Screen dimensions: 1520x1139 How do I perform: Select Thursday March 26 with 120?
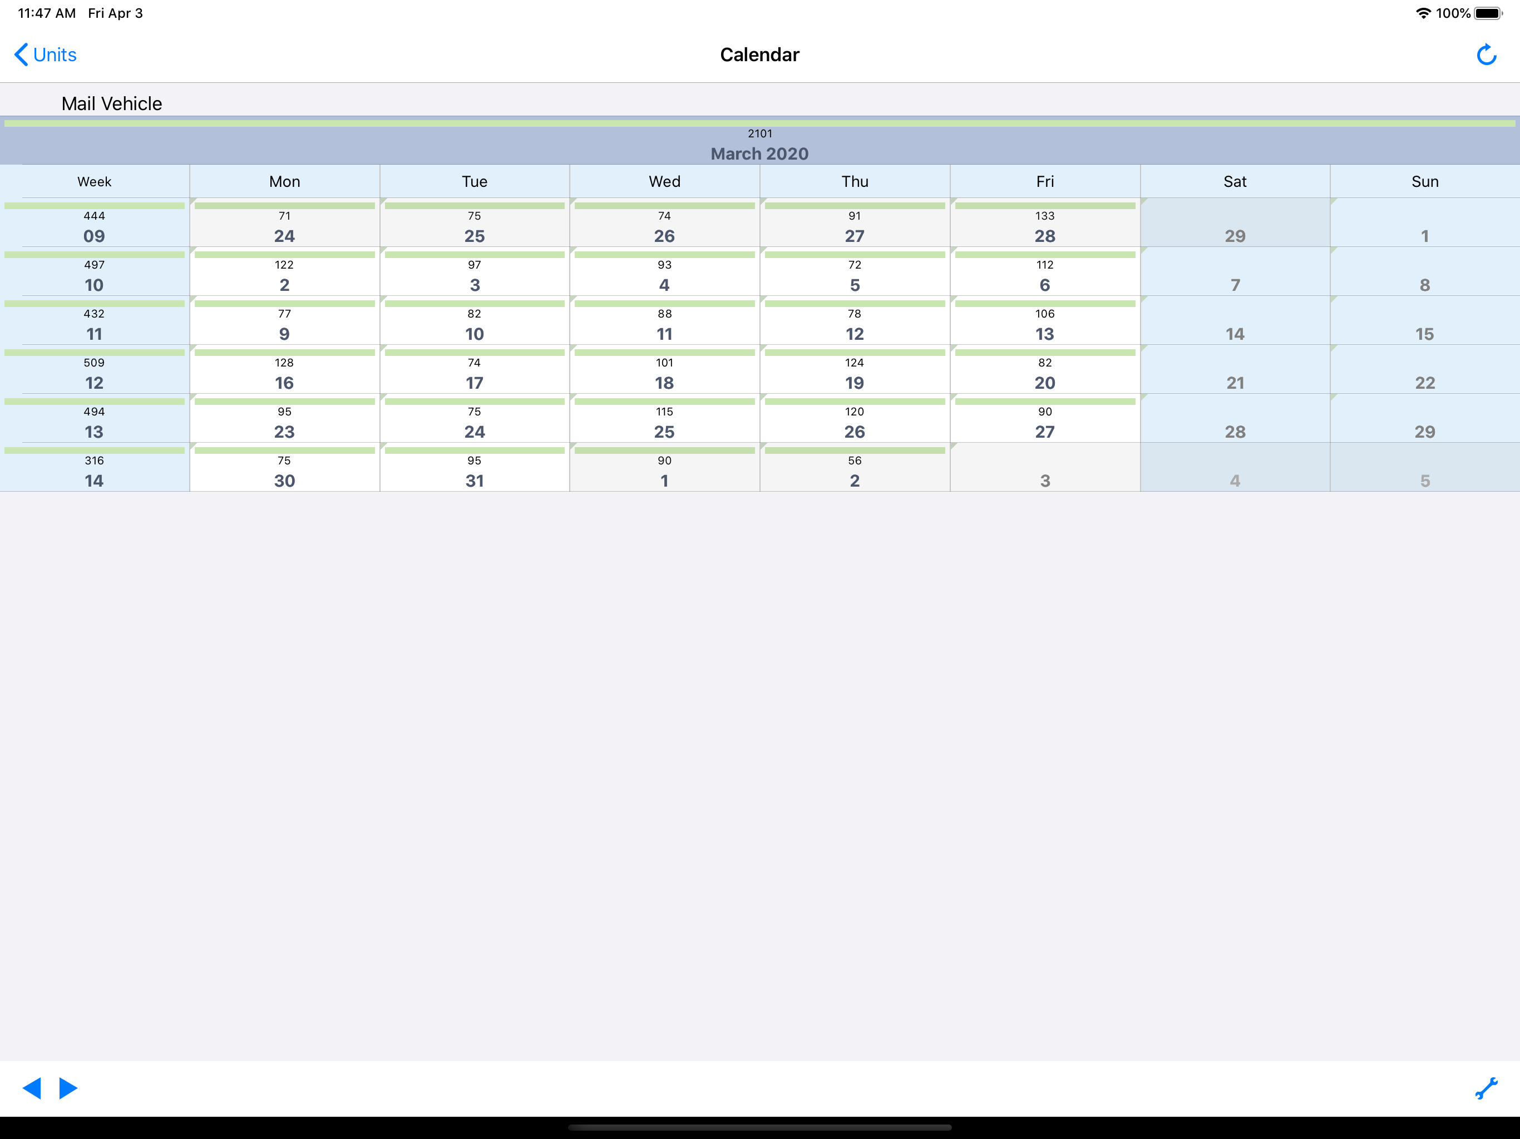(855, 418)
